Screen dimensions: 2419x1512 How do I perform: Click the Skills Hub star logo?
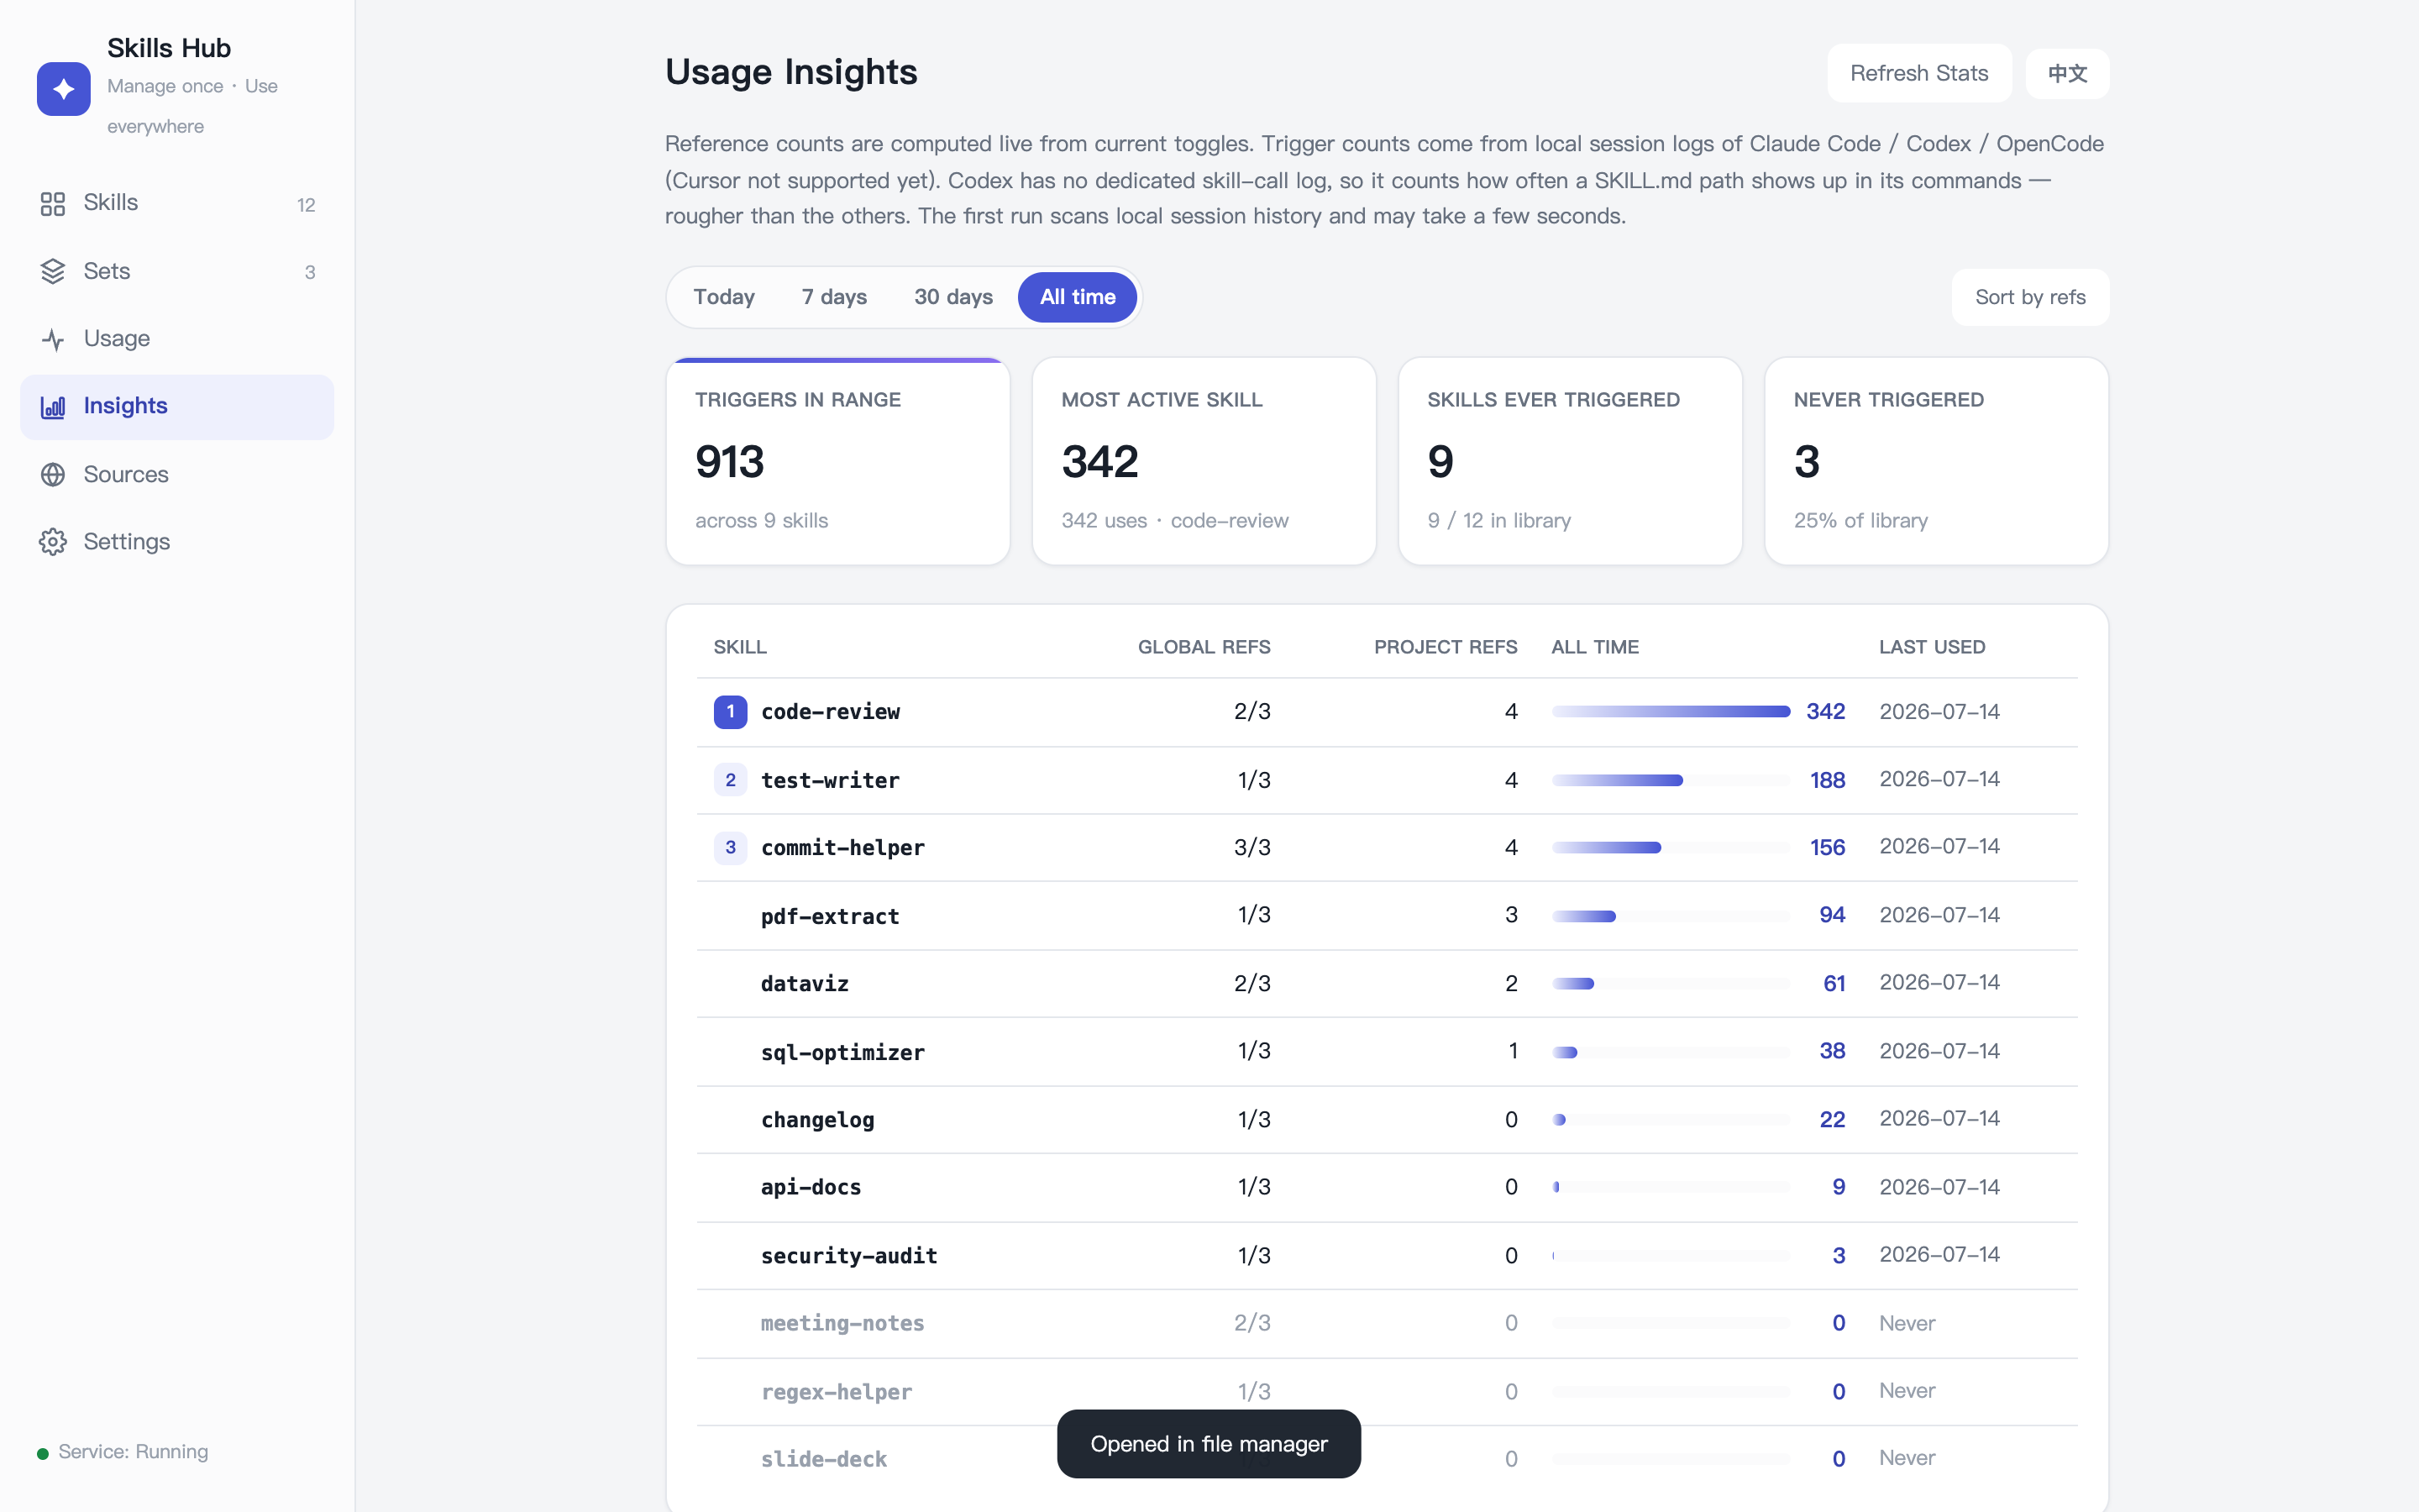tap(63, 88)
